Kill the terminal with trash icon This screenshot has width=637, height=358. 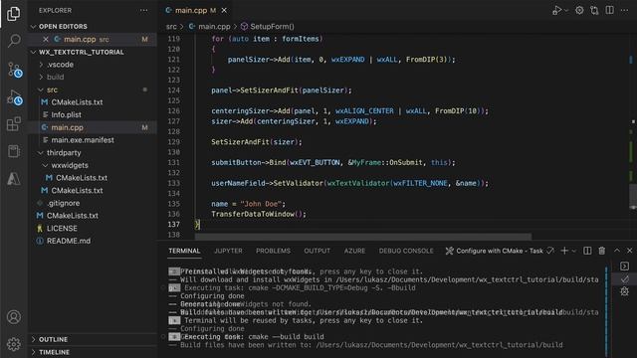[x=601, y=251]
